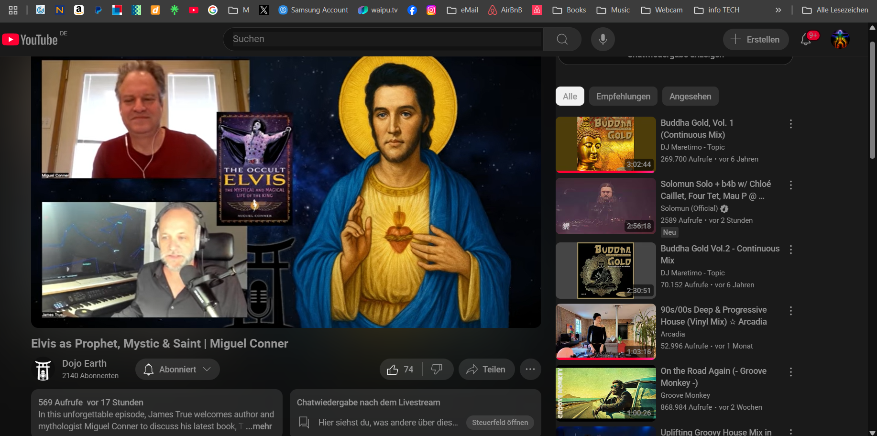
Task: Open the orange 'd' bookmark
Action: point(155,10)
